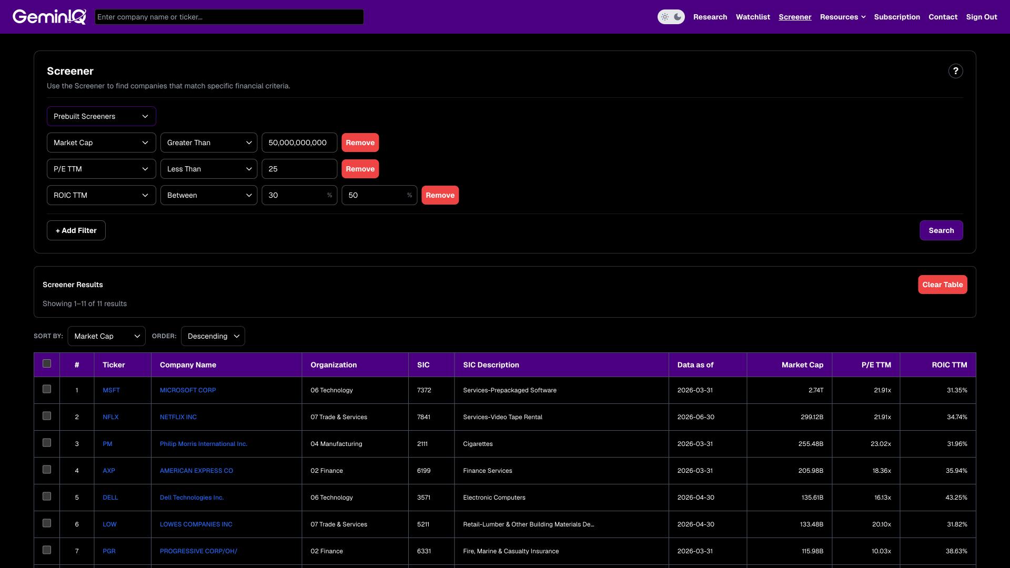The width and height of the screenshot is (1010, 568).
Task: Open the Between operator dropdown
Action: point(209,195)
